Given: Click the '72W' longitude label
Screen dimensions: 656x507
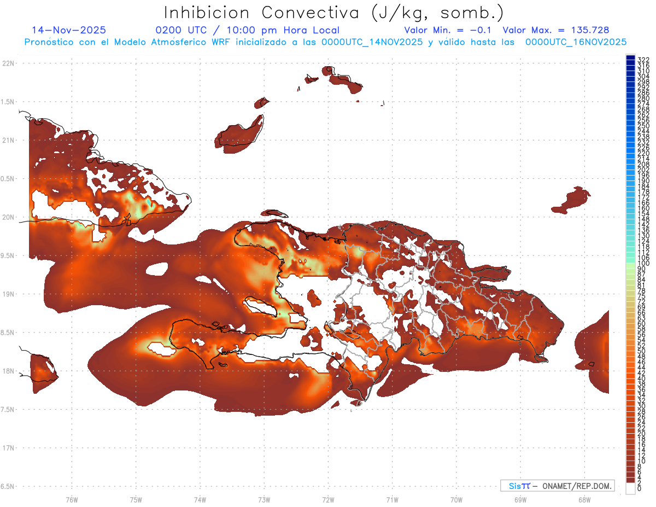Looking at the screenshot, I should click(x=328, y=499).
